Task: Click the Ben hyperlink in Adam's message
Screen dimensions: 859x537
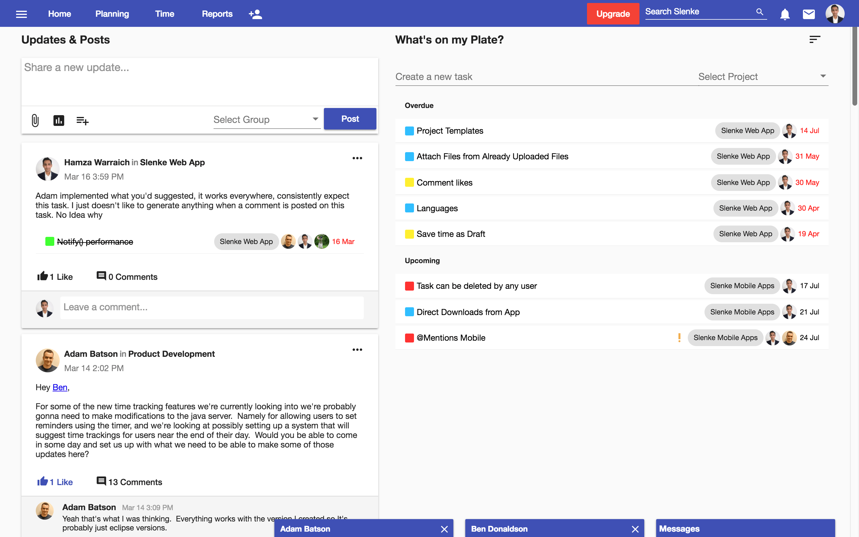Action: click(60, 387)
